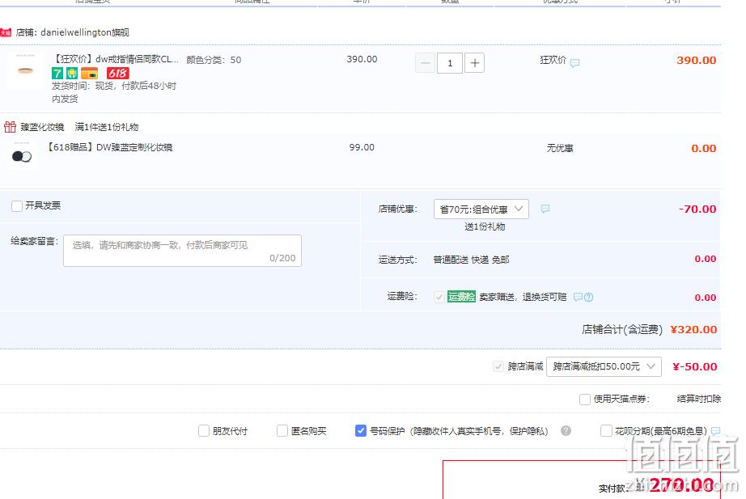Open the DW makeup mirror gift thumbnail
The height and width of the screenshot is (499, 746).
pos(22,156)
